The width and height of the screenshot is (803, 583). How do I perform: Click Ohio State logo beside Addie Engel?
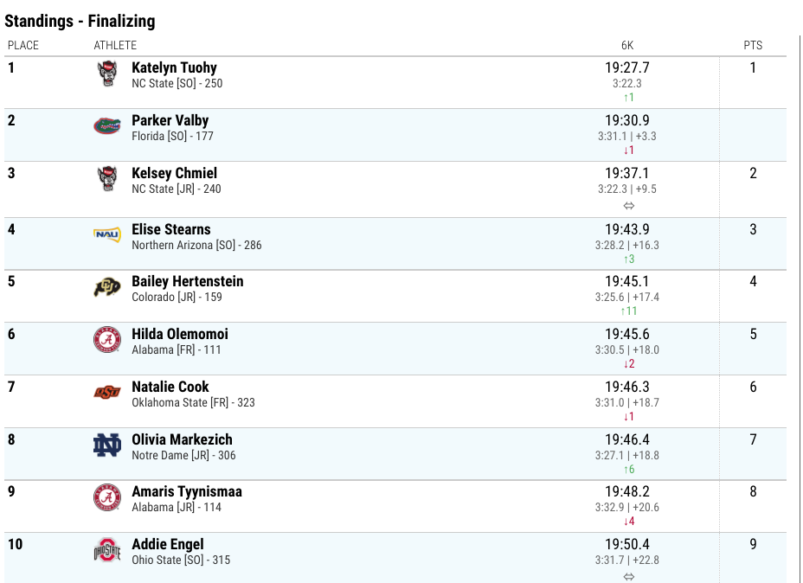107,550
